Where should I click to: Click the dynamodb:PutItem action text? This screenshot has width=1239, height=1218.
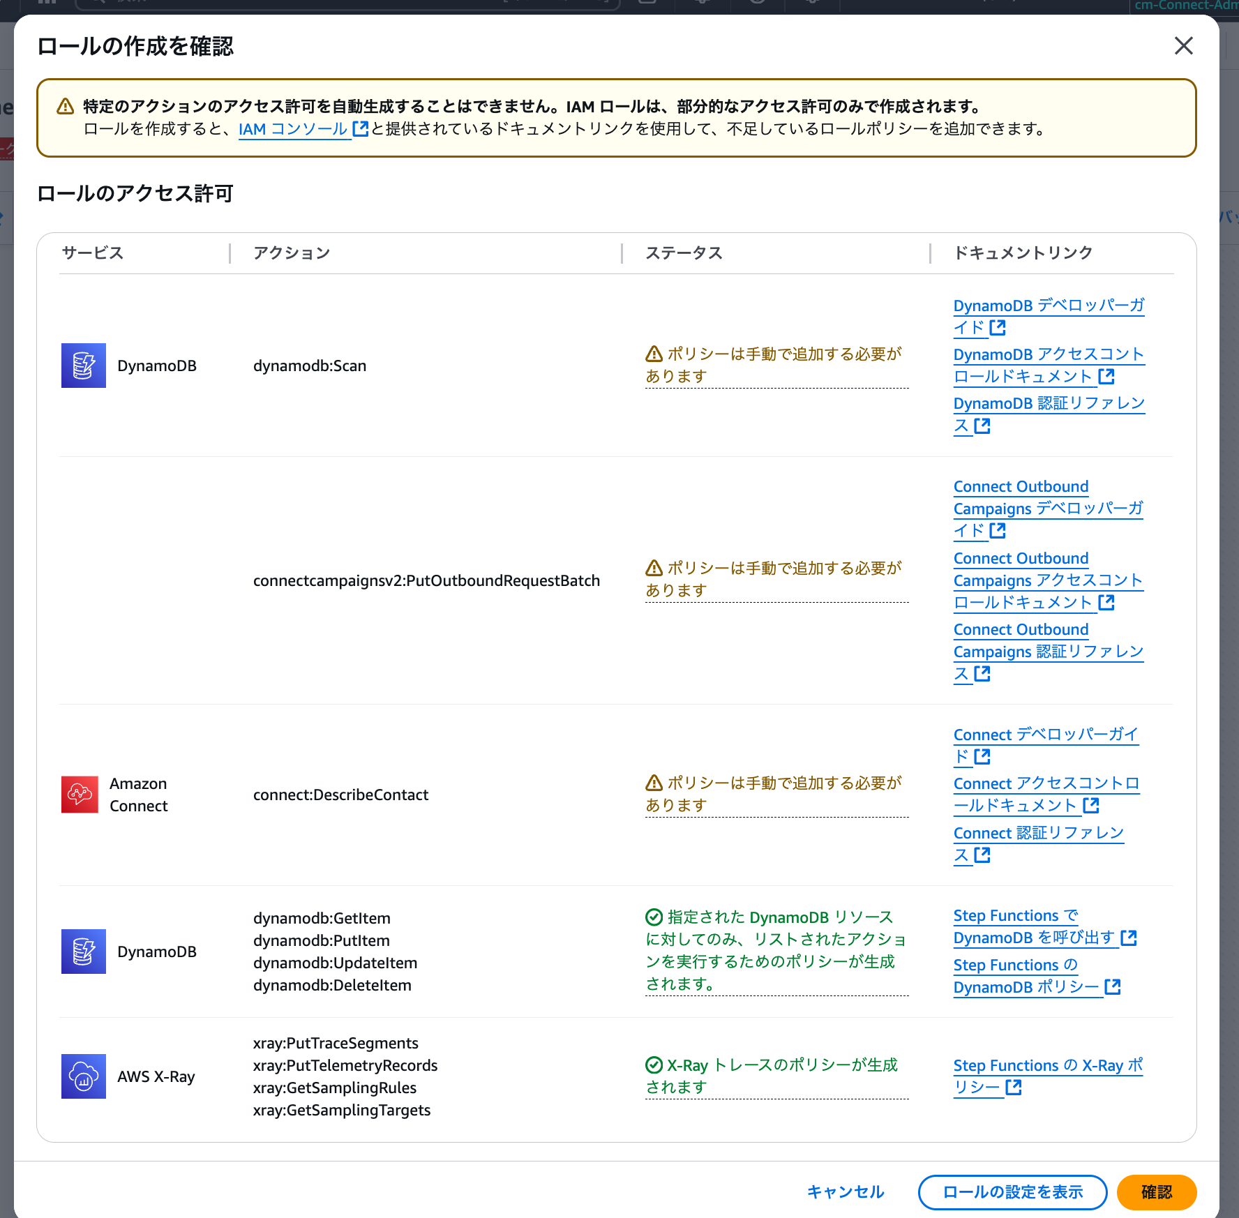[321, 940]
